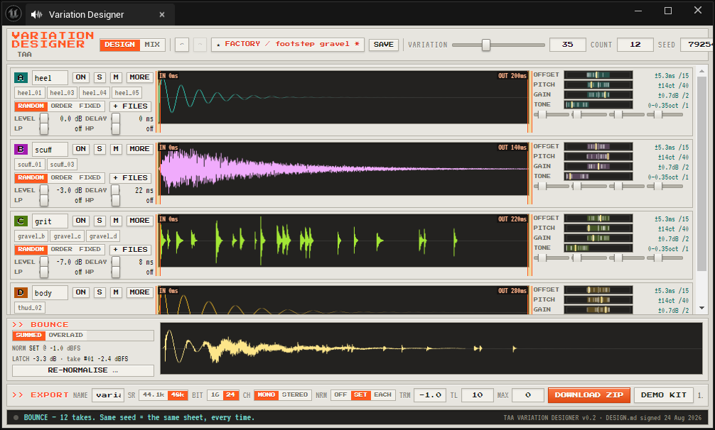Screen dimensions: 715x430
Task: Select the thud_02 file chip
Action: pyautogui.click(x=30, y=307)
